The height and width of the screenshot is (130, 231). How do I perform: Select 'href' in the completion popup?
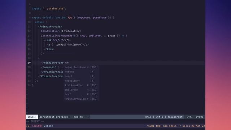pyautogui.click(x=81, y=94)
